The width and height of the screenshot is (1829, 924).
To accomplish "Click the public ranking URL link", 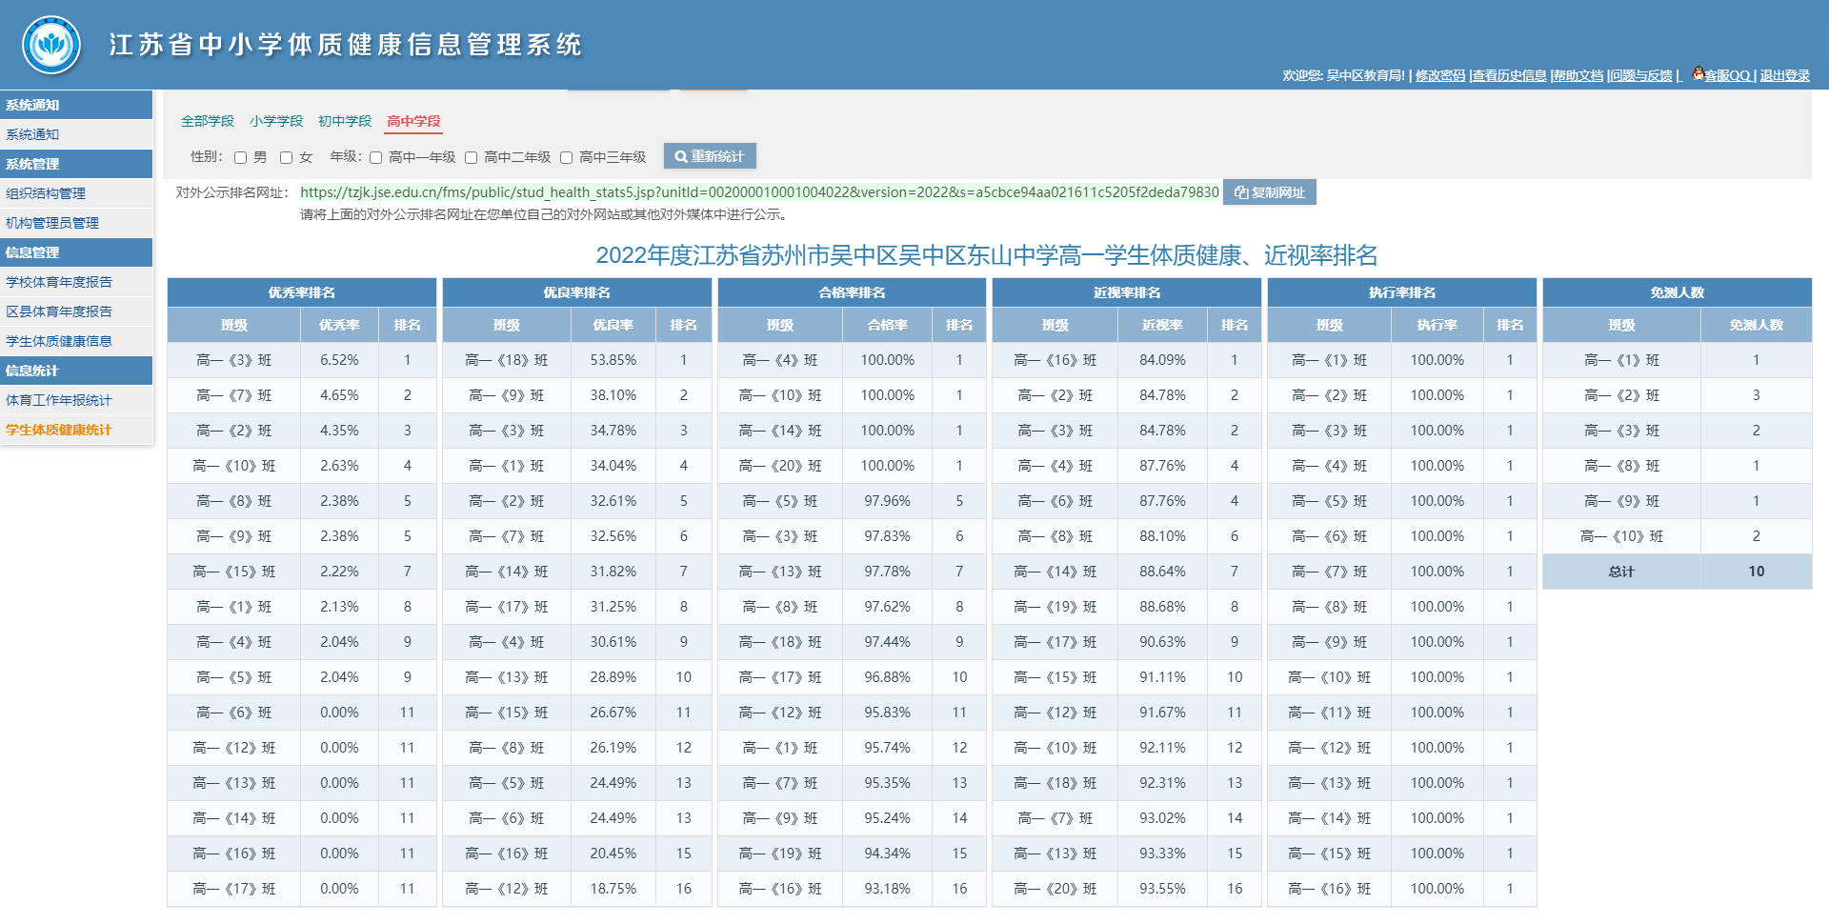I will [759, 192].
